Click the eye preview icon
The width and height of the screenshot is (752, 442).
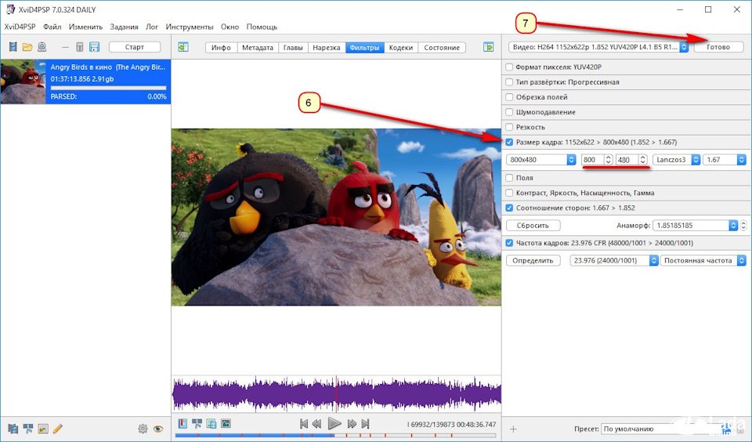(x=158, y=429)
